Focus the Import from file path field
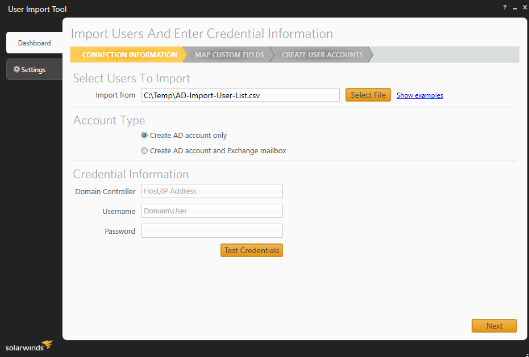This screenshot has height=357, width=529. [x=240, y=95]
